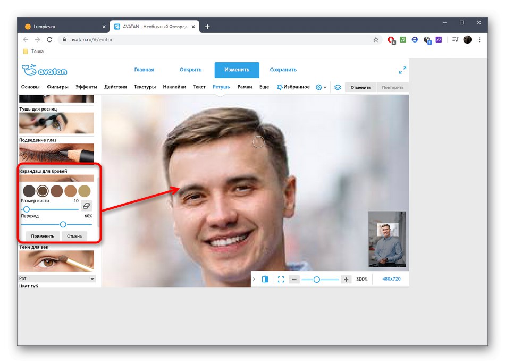The height and width of the screenshot is (363, 505).
Task: Open the Открыть menu
Action: (x=190, y=70)
